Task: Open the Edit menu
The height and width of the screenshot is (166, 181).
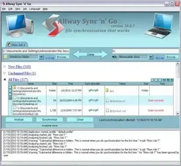Action: point(10,9)
